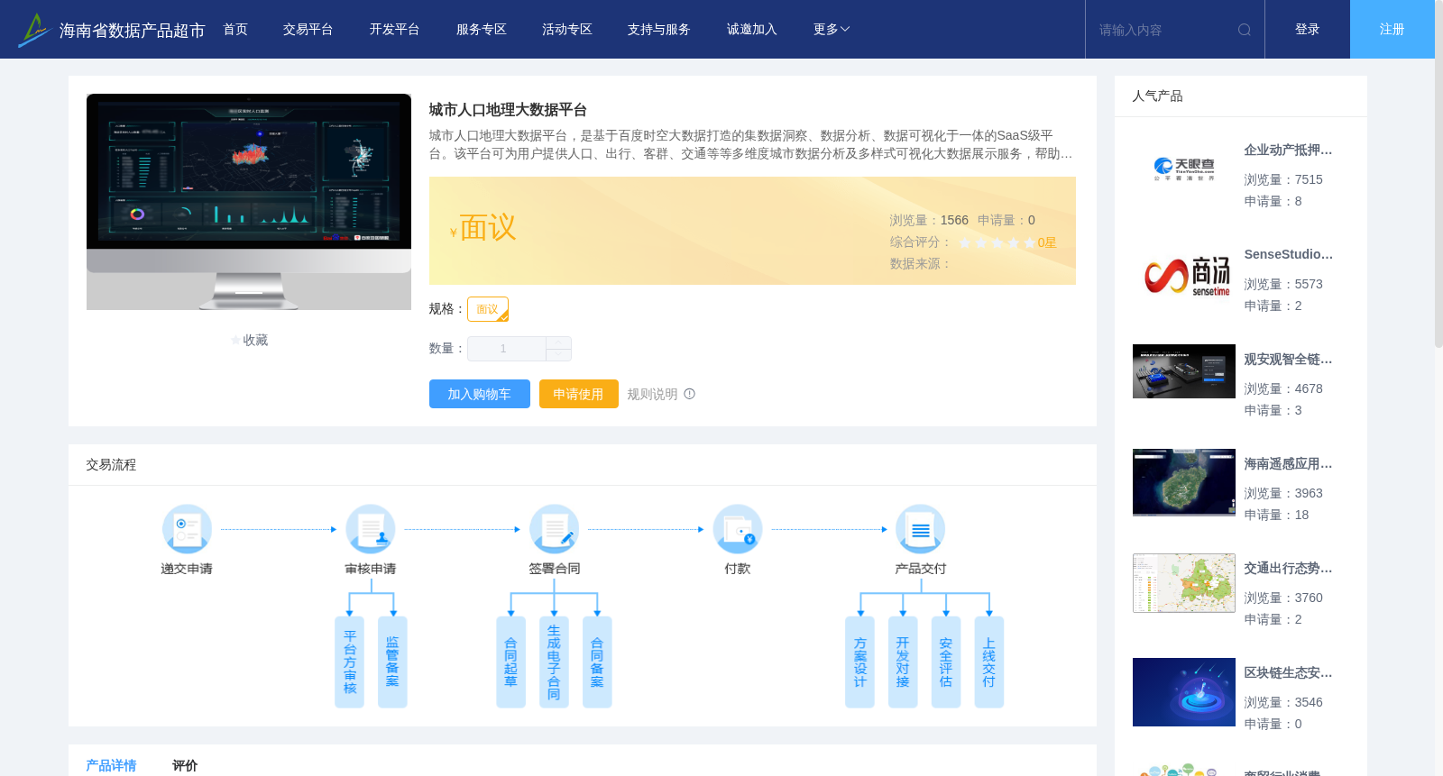Open the product monitor preview image
The height and width of the screenshot is (776, 1443).
[249, 202]
